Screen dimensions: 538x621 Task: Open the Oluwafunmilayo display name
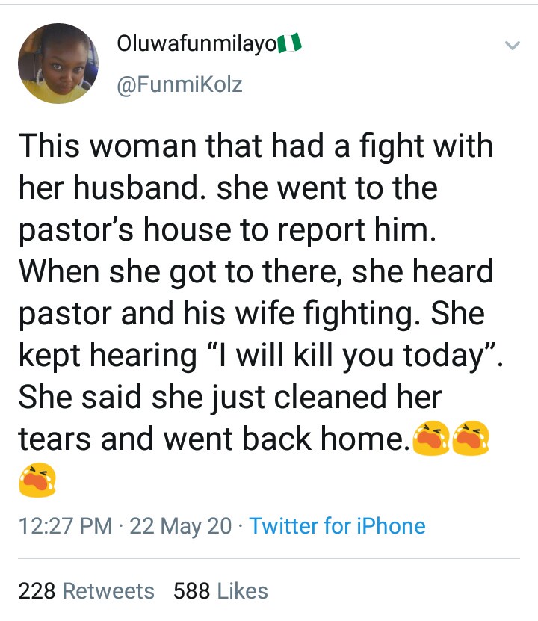(197, 45)
